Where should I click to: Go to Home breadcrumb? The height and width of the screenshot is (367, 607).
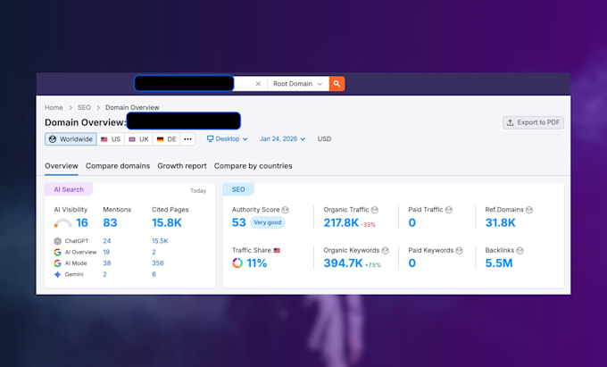pyautogui.click(x=54, y=108)
